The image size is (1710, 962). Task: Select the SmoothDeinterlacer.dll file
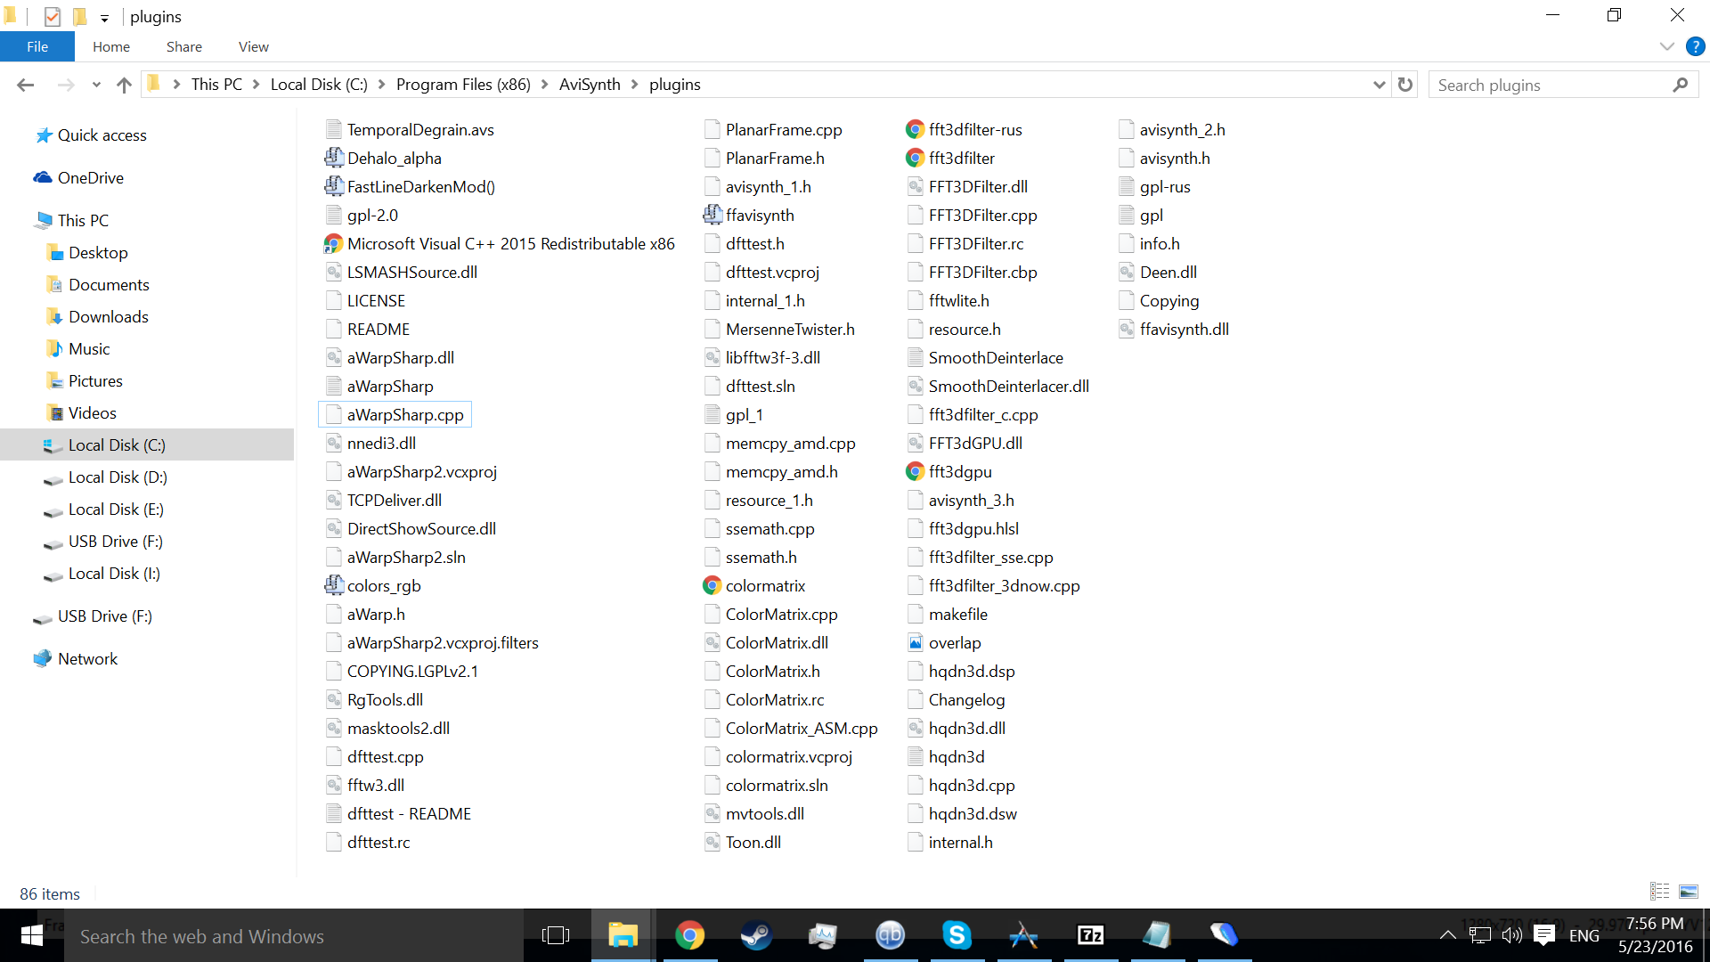(x=997, y=386)
